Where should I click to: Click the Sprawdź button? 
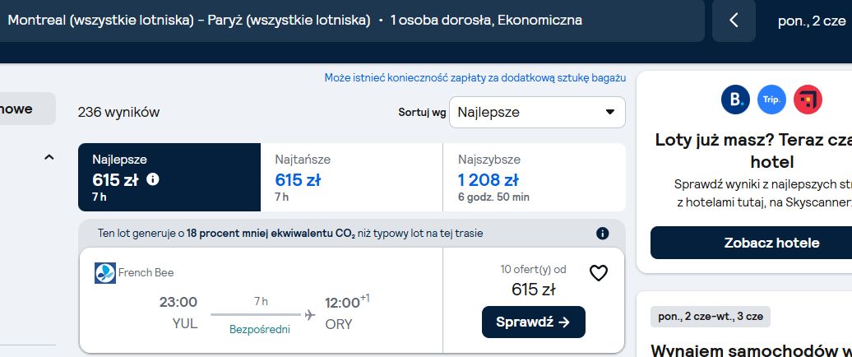pos(533,322)
